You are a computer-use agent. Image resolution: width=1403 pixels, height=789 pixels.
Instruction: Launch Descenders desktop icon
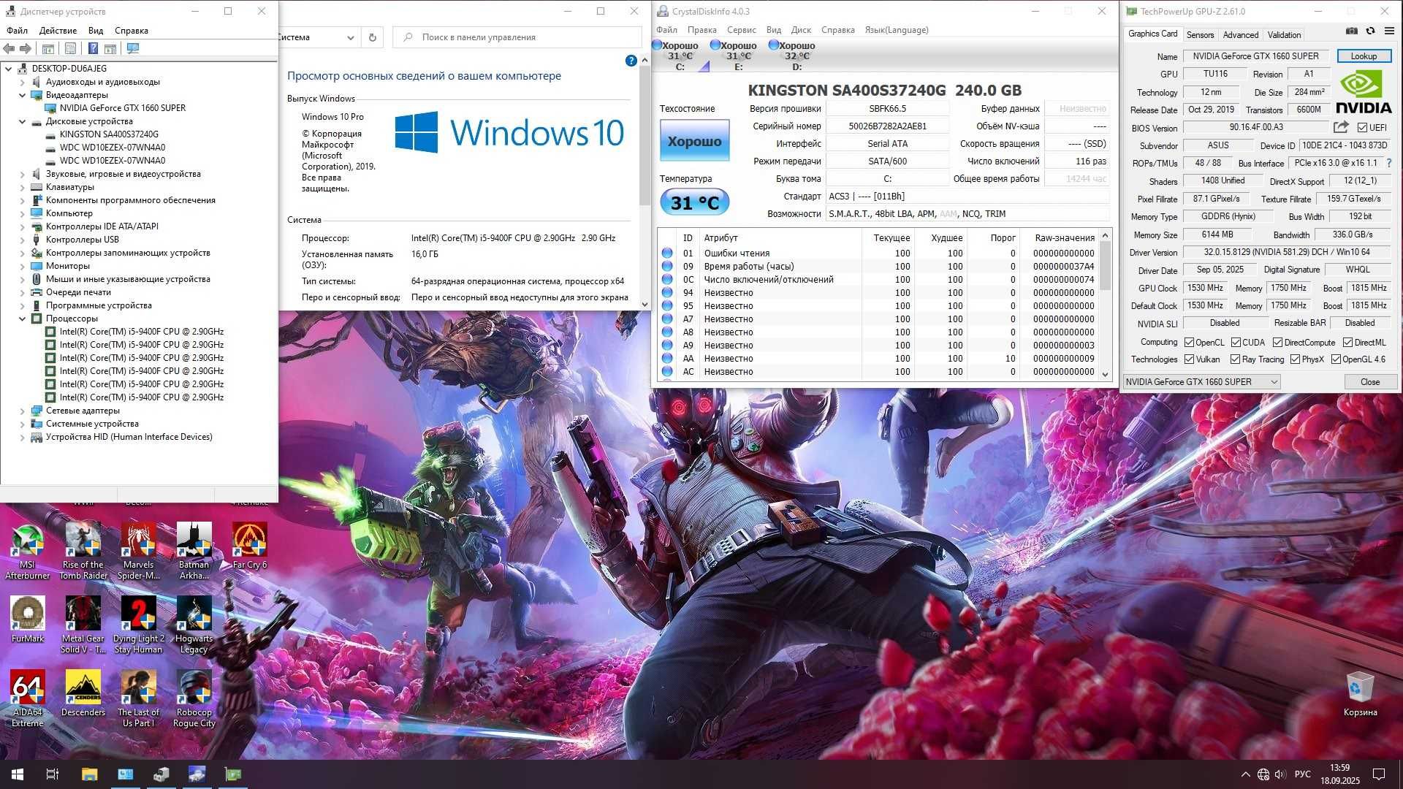point(83,693)
